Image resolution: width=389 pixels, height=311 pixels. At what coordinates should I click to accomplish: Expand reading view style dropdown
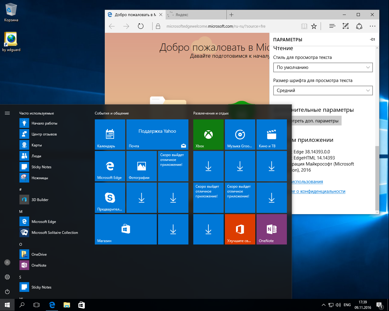[323, 67]
